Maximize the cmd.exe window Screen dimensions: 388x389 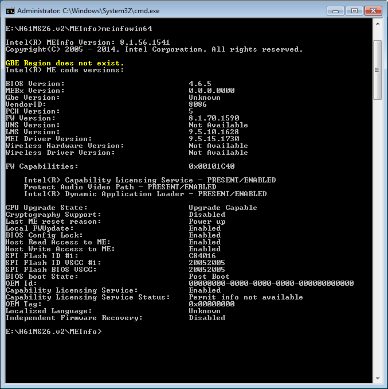[x=354, y=11]
